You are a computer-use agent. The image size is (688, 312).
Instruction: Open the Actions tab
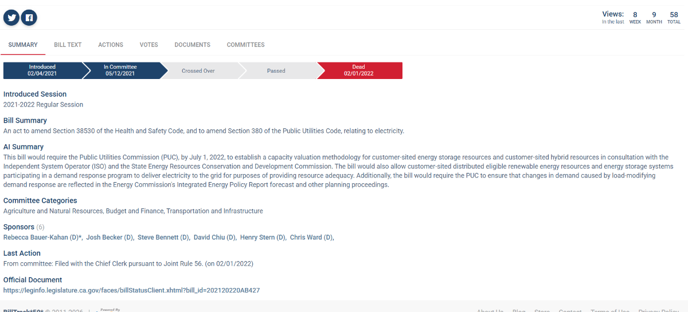(x=111, y=45)
